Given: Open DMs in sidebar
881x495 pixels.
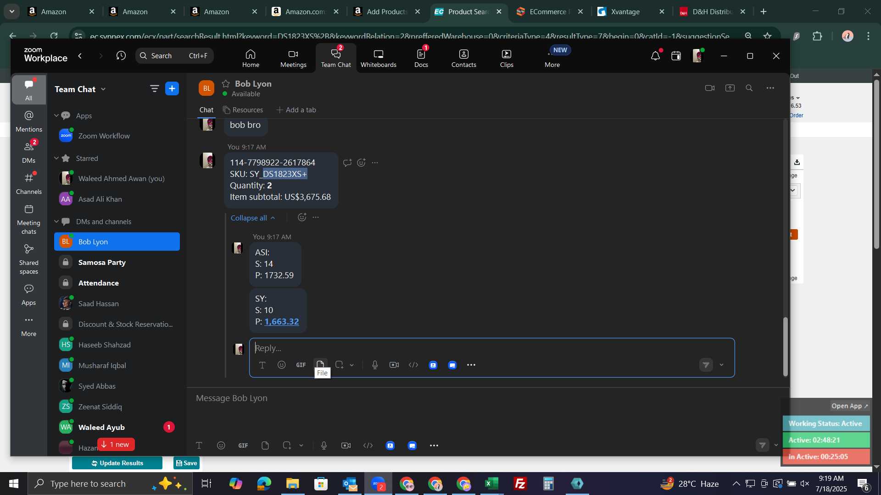Looking at the screenshot, I should click(28, 153).
